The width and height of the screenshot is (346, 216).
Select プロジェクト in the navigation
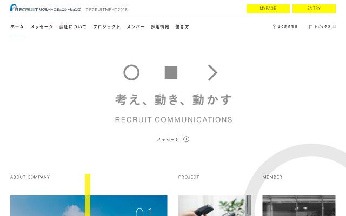(107, 26)
